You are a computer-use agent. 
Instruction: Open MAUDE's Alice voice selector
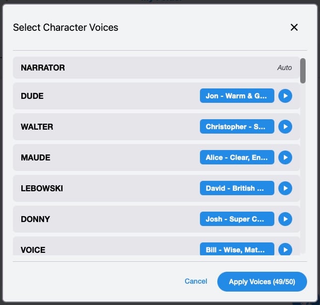click(x=237, y=157)
